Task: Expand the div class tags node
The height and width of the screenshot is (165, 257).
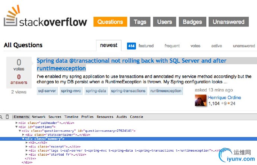Action: click(x=27, y=150)
